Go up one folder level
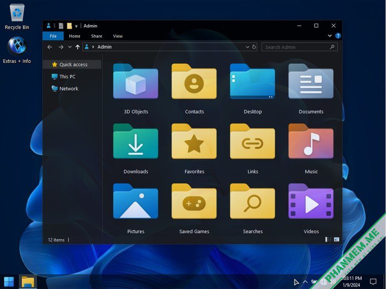 77,47
